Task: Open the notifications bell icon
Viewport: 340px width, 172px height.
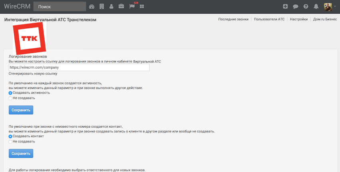Action: click(x=316, y=6)
